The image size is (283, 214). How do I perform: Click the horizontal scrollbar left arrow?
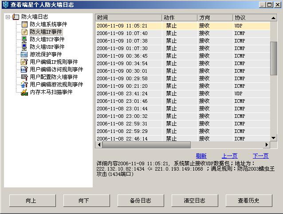coord(99,144)
